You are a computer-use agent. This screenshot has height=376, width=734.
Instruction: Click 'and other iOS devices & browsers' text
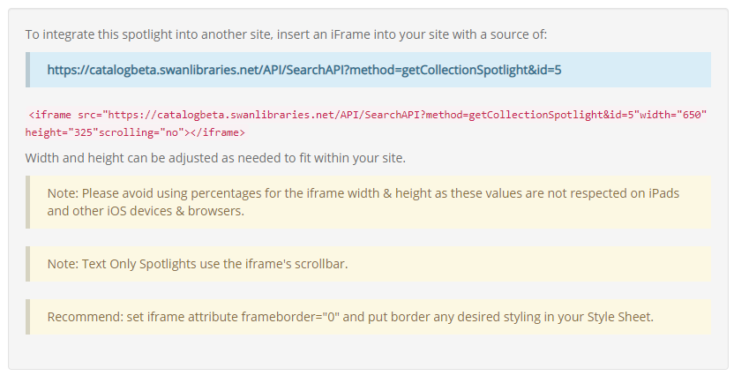pos(146,211)
